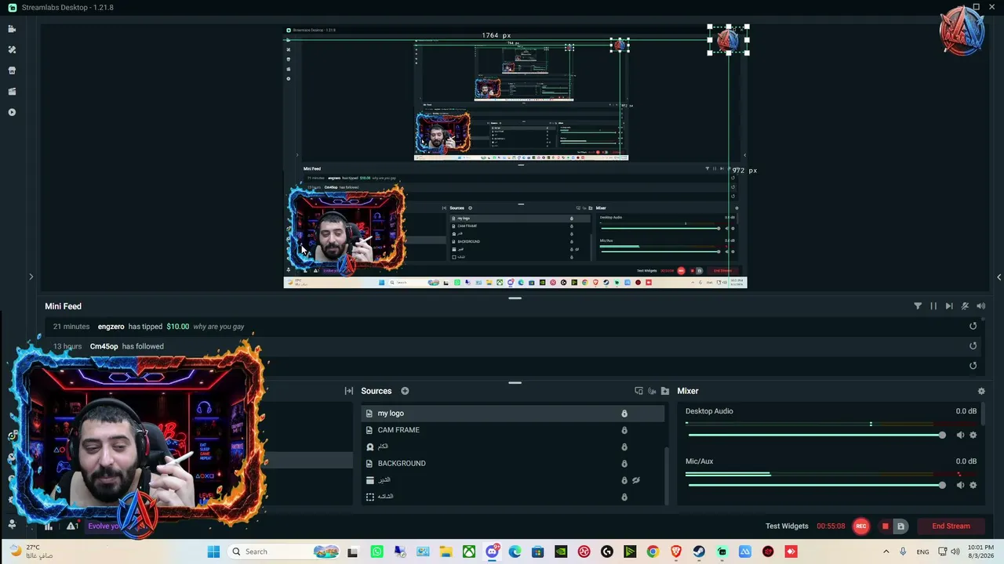Show the hidden source via eye icon

[x=636, y=480]
